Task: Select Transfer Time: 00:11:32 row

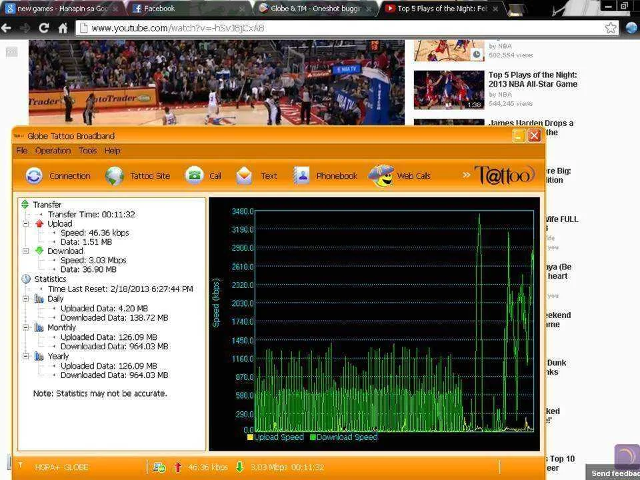Action: 91,214
